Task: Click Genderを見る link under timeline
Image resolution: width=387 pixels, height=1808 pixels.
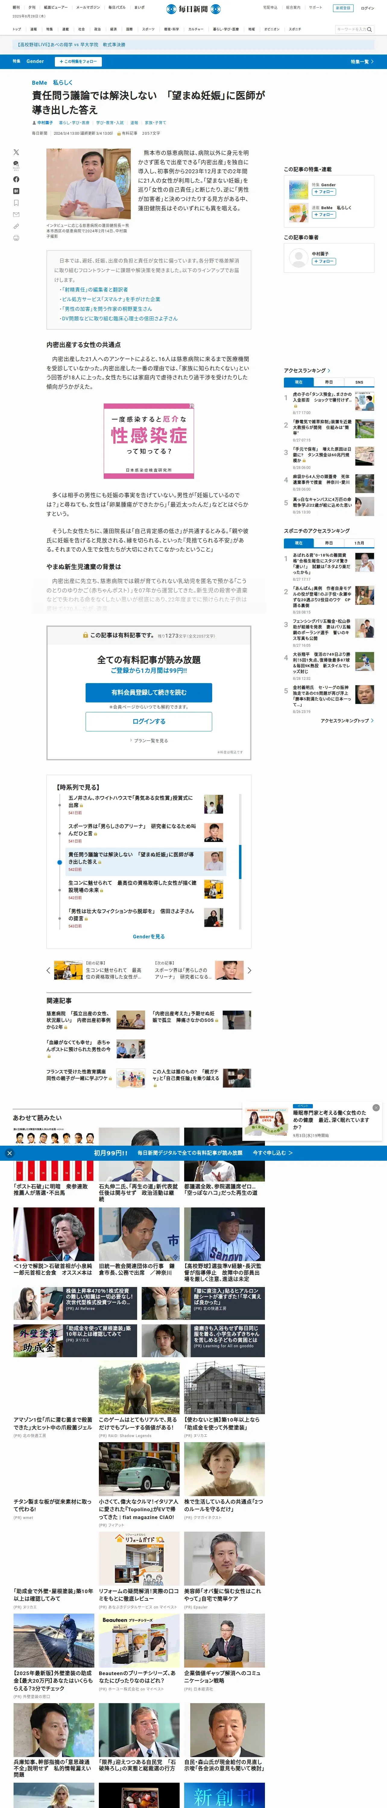Action: [x=149, y=936]
